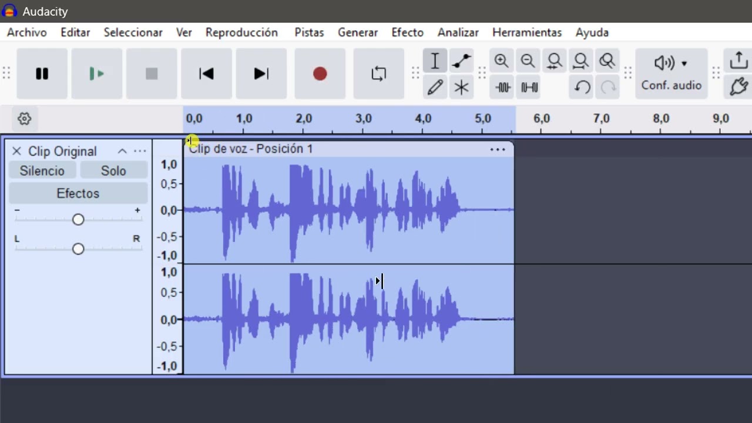Image resolution: width=752 pixels, height=423 pixels.
Task: Zoom in with the magnifier plus
Action: point(501,61)
